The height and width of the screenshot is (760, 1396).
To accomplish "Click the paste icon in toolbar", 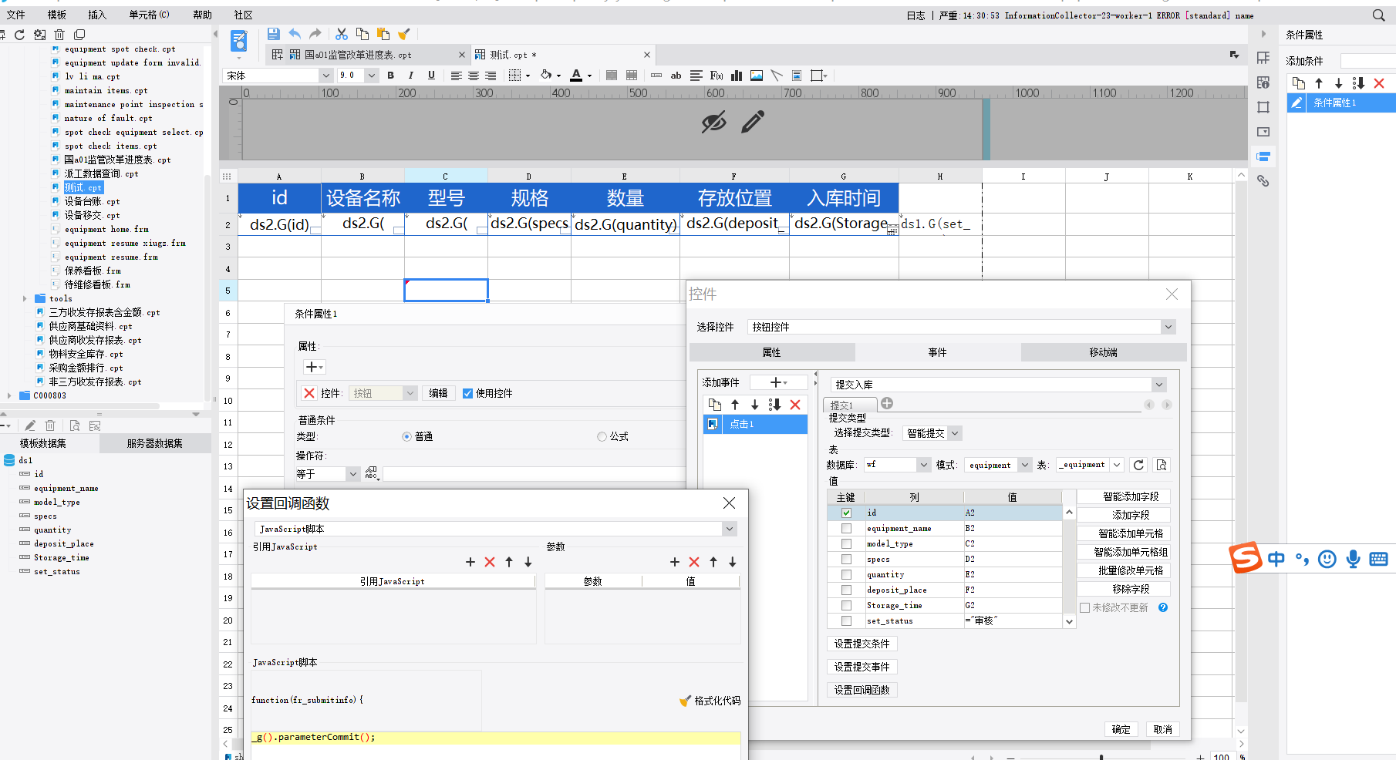I will tap(383, 34).
